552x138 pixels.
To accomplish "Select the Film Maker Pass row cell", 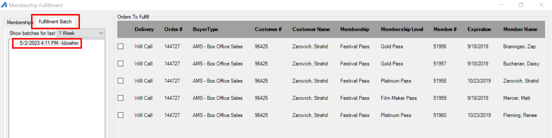I will tap(399, 98).
